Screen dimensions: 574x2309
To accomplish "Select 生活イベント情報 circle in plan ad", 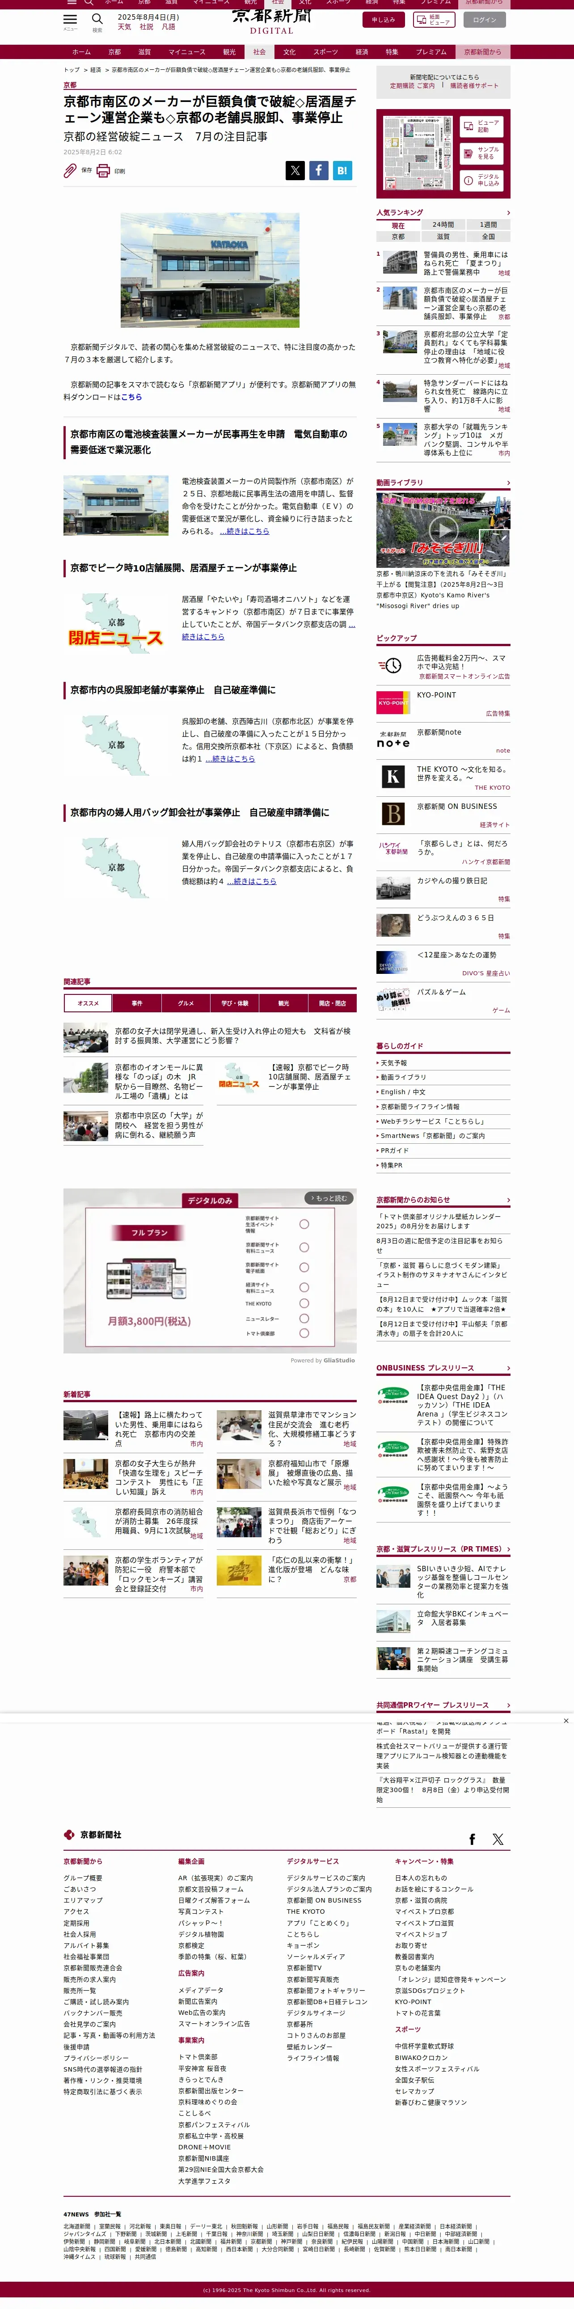I will (304, 1224).
